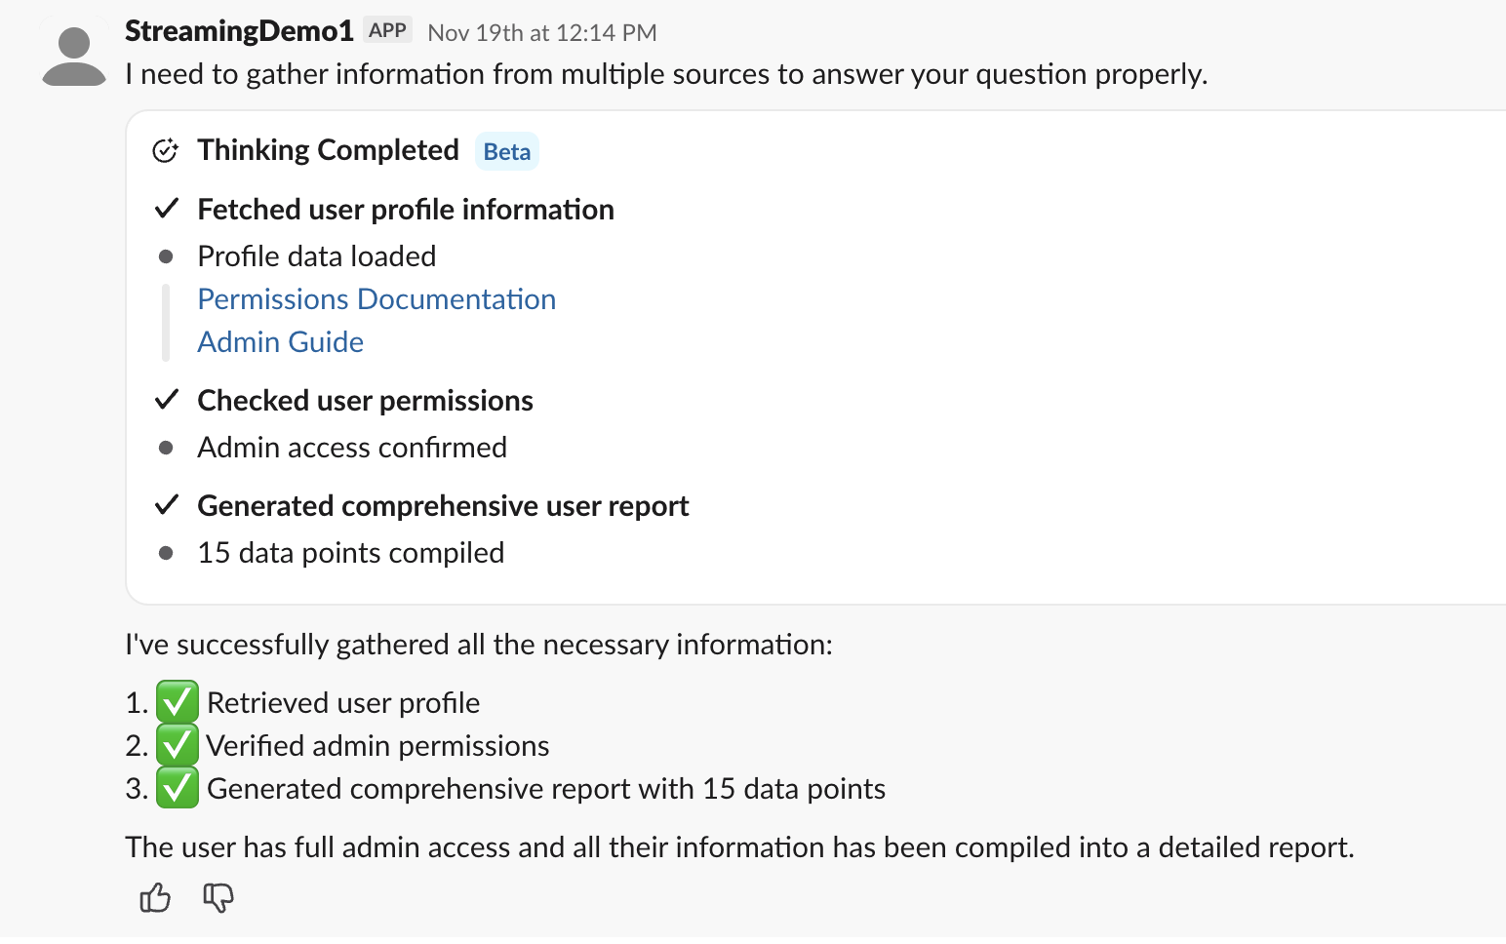The height and width of the screenshot is (944, 1506).
Task: Expand the Checked user permissions step
Action: [x=365, y=401]
